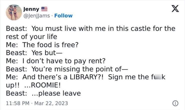Click the Mar 22, 2023 date
The width and height of the screenshot is (185, 110).
51,103
